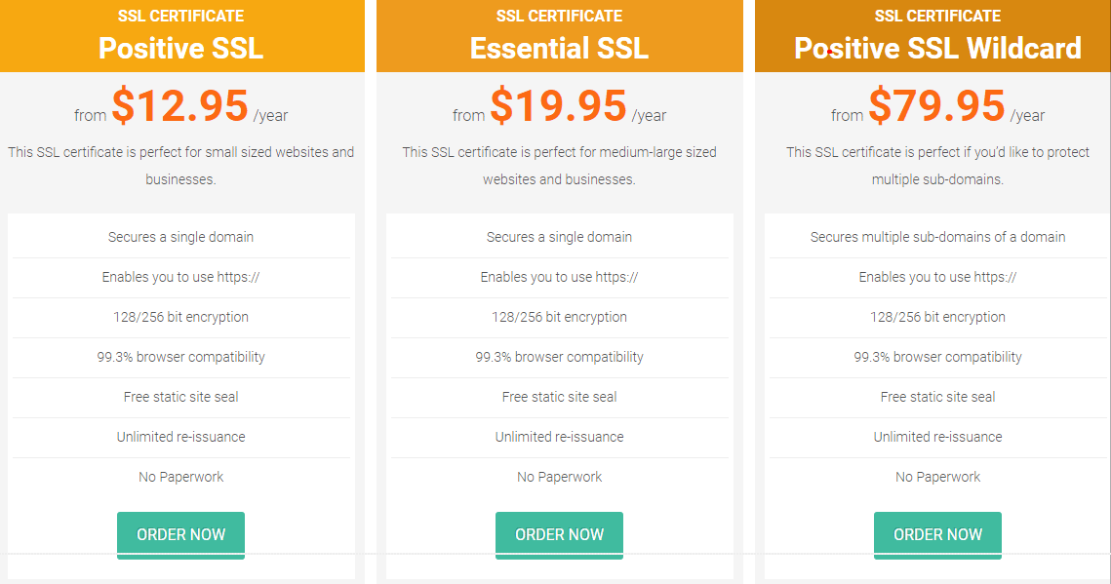Click the Positive SSL Wildcard heading

(x=937, y=48)
